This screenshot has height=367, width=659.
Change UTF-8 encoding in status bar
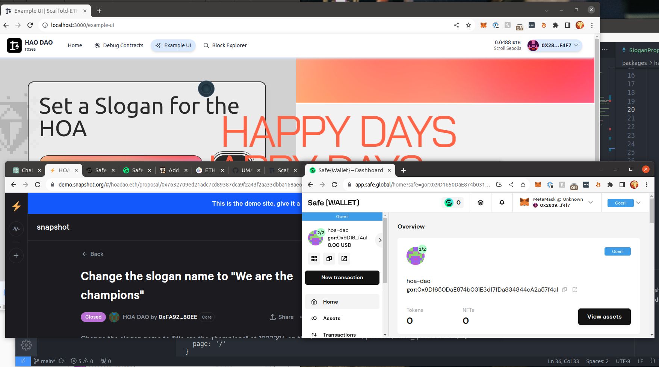pos(623,361)
